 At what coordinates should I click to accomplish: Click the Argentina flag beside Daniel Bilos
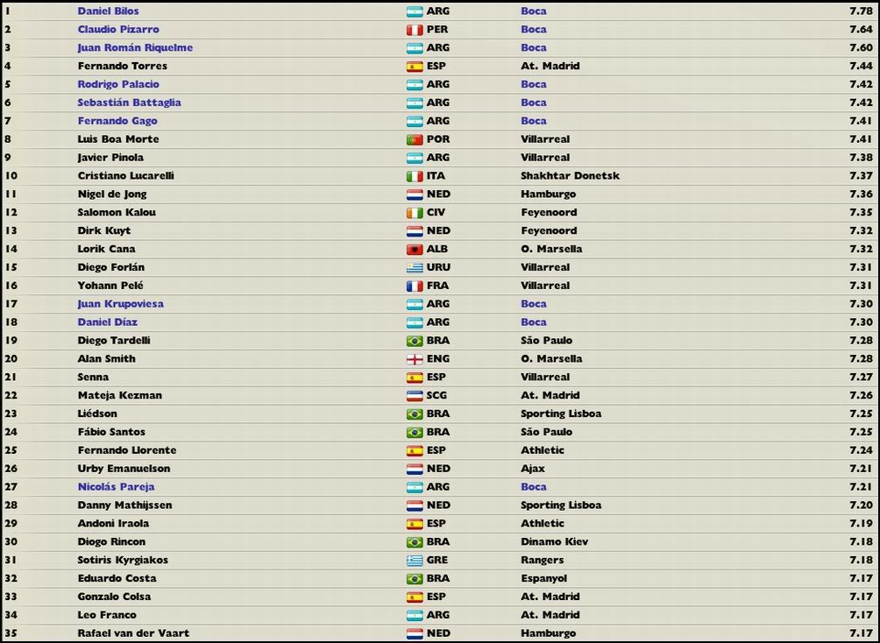coord(415,11)
